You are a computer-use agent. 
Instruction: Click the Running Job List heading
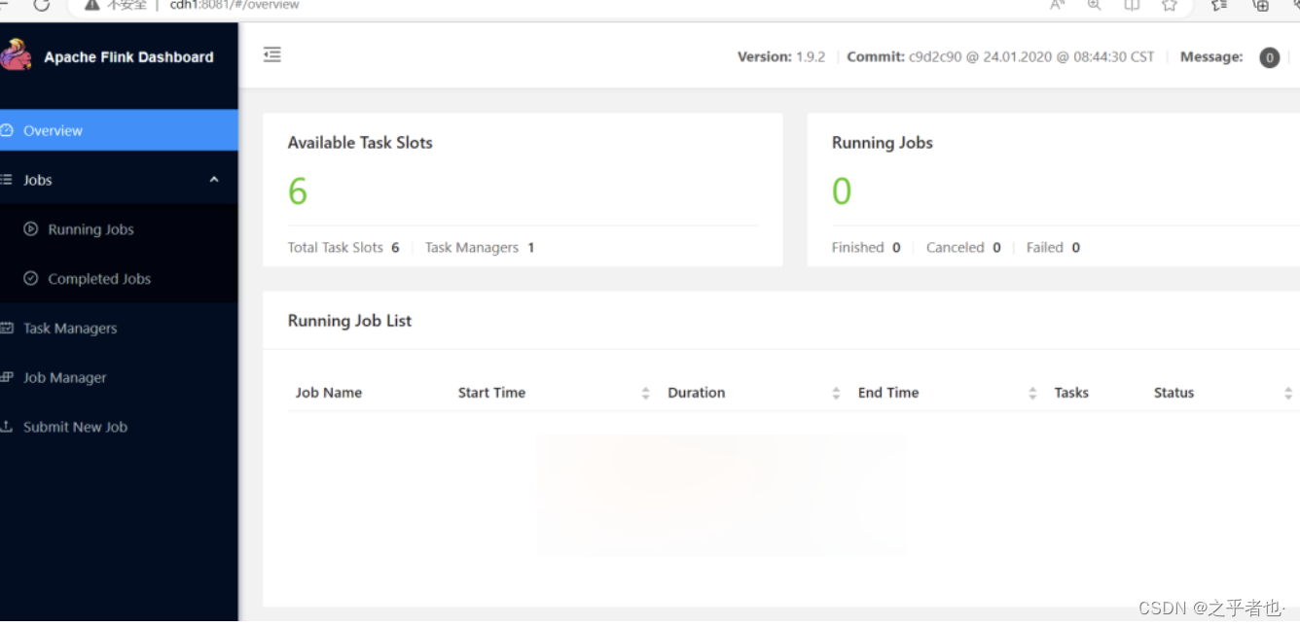point(349,321)
